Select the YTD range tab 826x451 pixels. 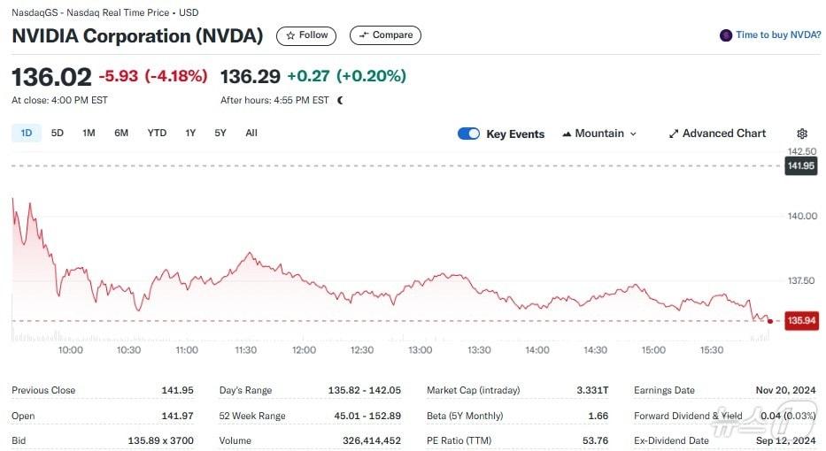pyautogui.click(x=157, y=134)
